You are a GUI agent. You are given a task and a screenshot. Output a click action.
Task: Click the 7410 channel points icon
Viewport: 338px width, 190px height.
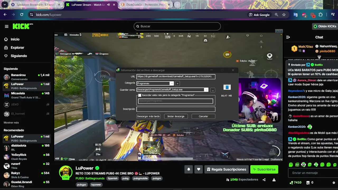coord(291,183)
